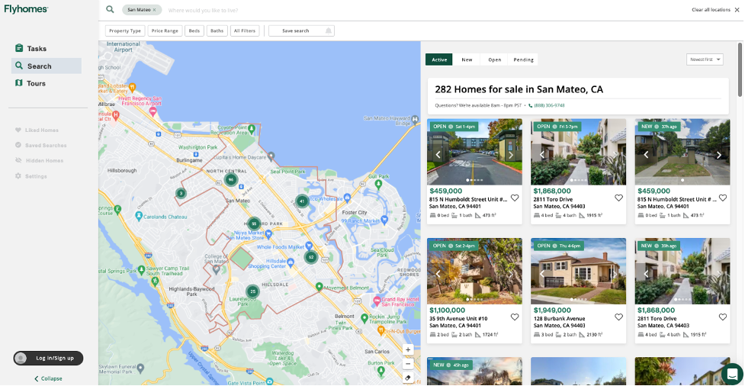Click the Whole Foods Market map pin
Image resolution: width=745 pixels, height=386 pixels.
pyautogui.click(x=310, y=246)
